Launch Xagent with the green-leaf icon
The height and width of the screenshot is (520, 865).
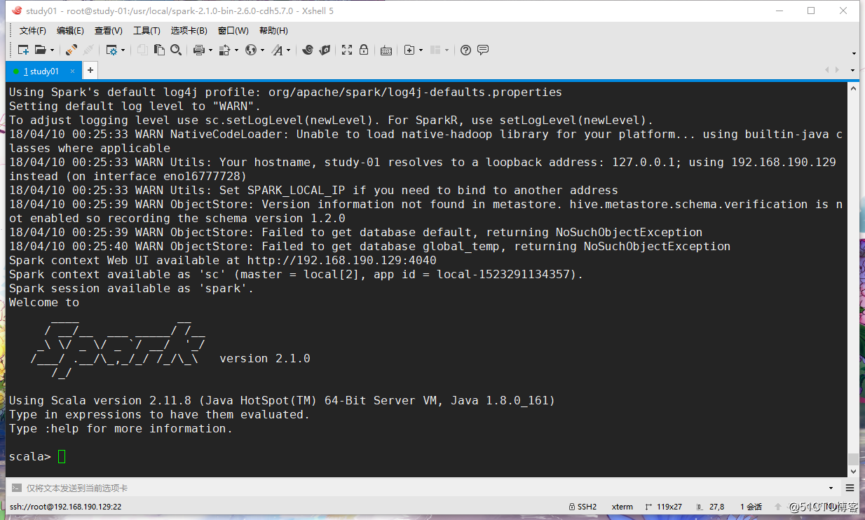[x=325, y=50]
